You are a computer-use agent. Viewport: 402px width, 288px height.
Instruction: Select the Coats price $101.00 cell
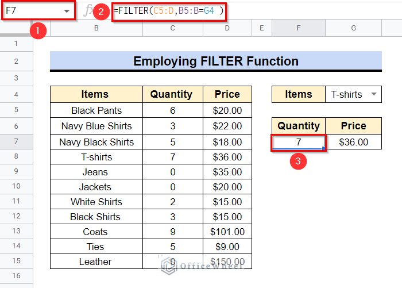tap(227, 232)
